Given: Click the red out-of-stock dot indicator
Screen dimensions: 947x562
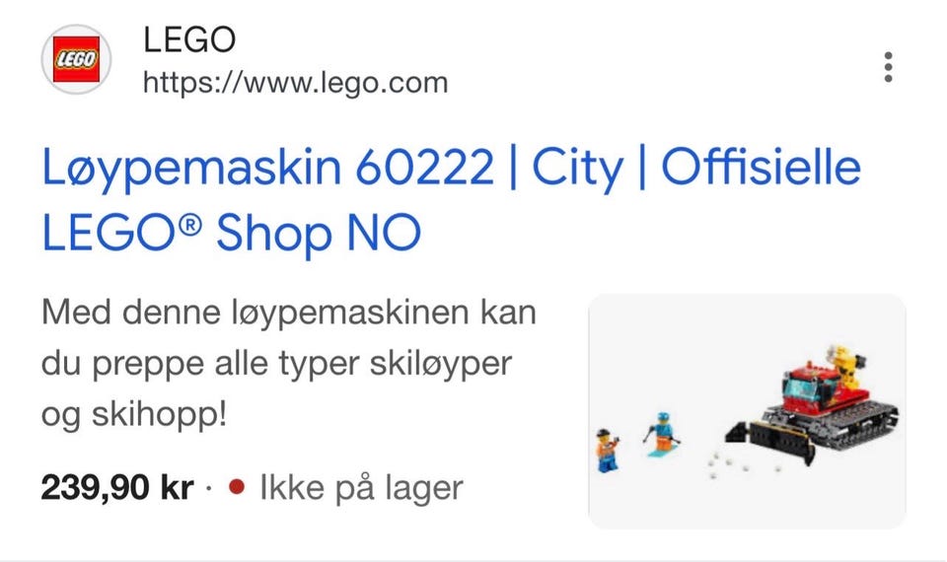Looking at the screenshot, I should [x=237, y=486].
